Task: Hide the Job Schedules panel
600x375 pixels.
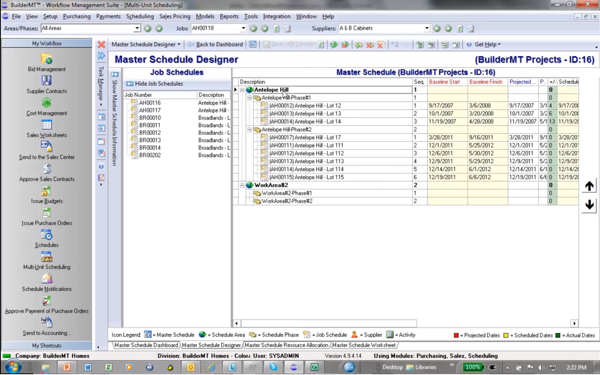Action: 155,84
